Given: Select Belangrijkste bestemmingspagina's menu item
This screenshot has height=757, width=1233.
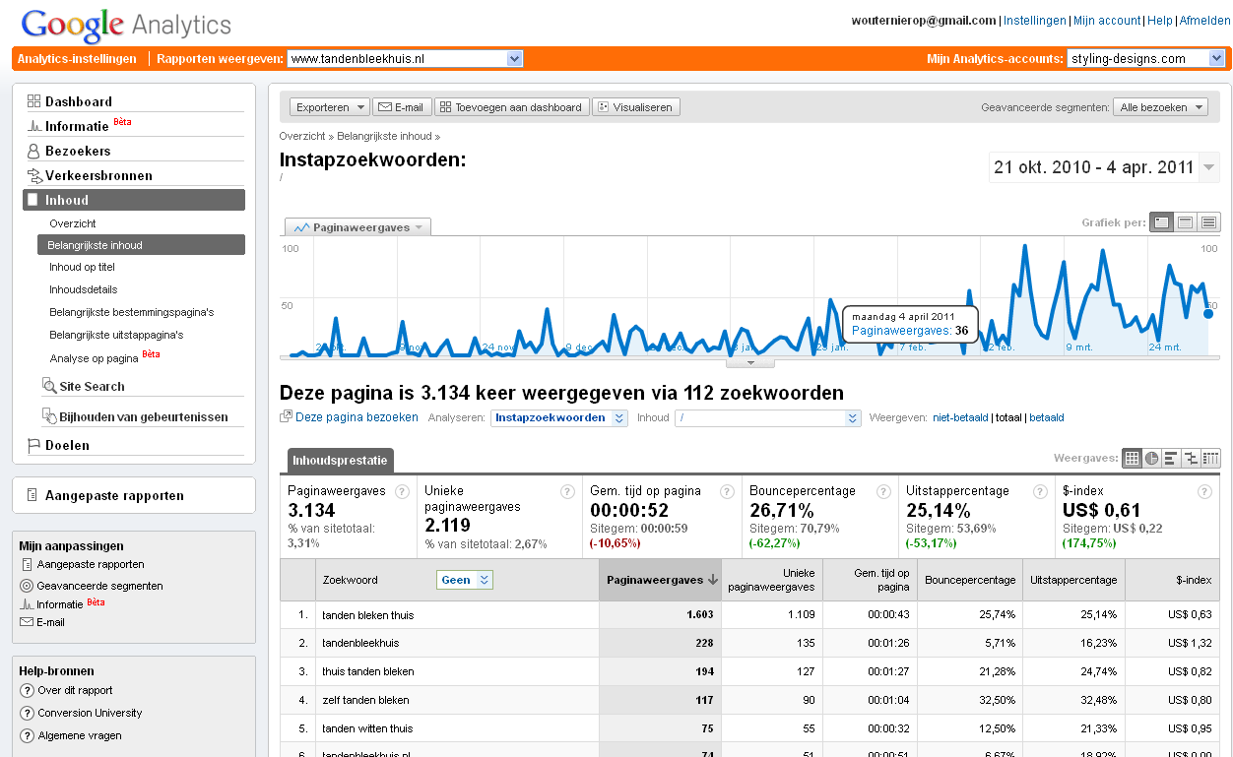Looking at the screenshot, I should [x=132, y=312].
